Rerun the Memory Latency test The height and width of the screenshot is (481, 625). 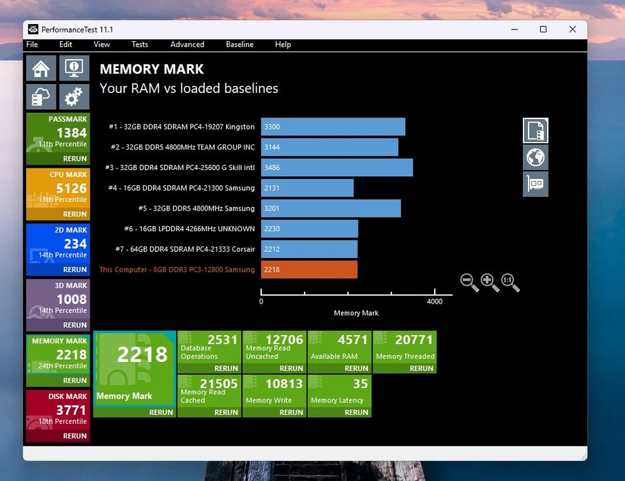[356, 412]
